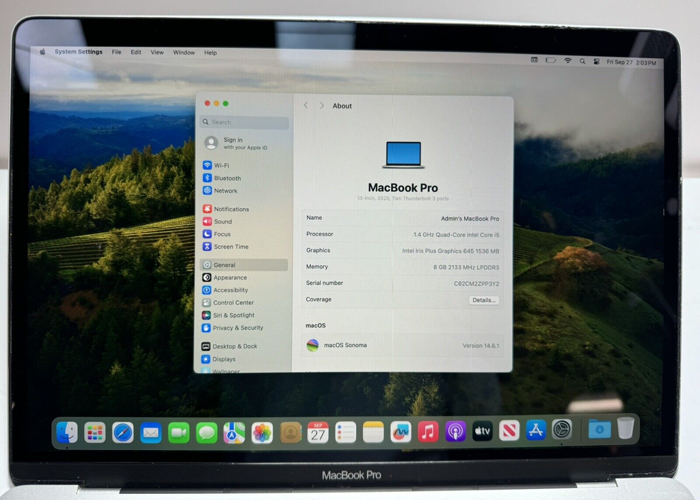Open the Downloads folder in the Dock
This screenshot has height=500, width=700.
click(x=600, y=429)
